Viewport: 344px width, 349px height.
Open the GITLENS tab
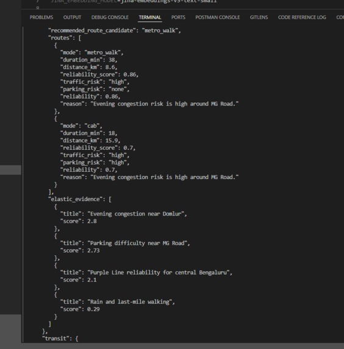(x=259, y=18)
